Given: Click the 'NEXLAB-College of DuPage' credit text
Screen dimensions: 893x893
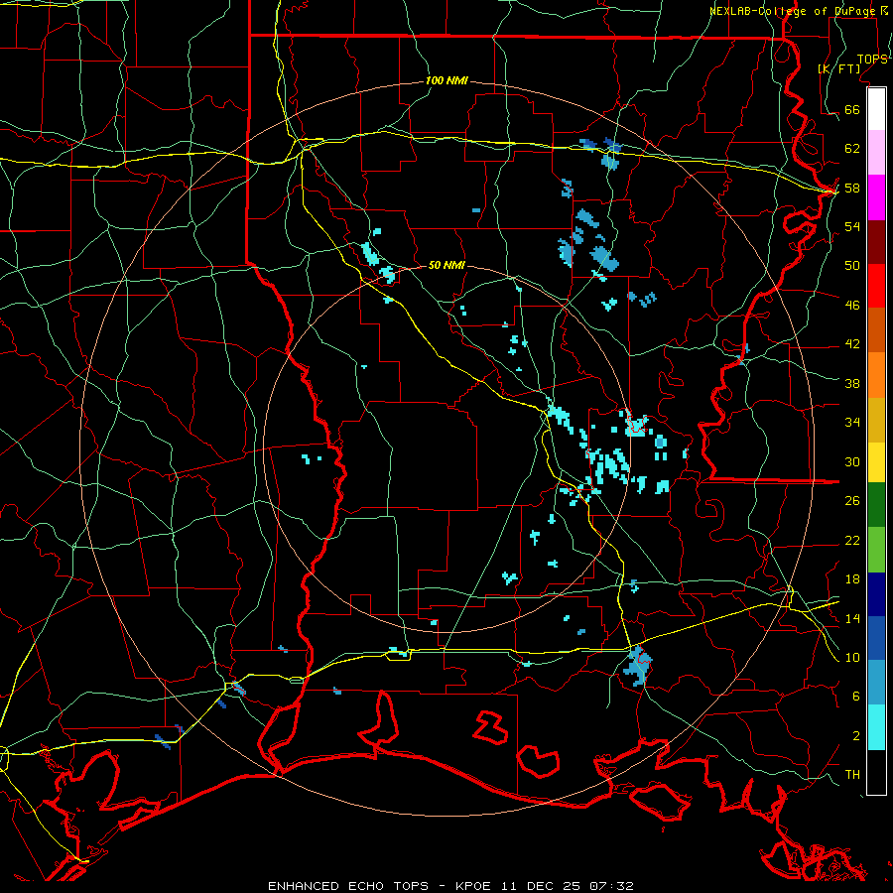Looking at the screenshot, I should tap(795, 11).
